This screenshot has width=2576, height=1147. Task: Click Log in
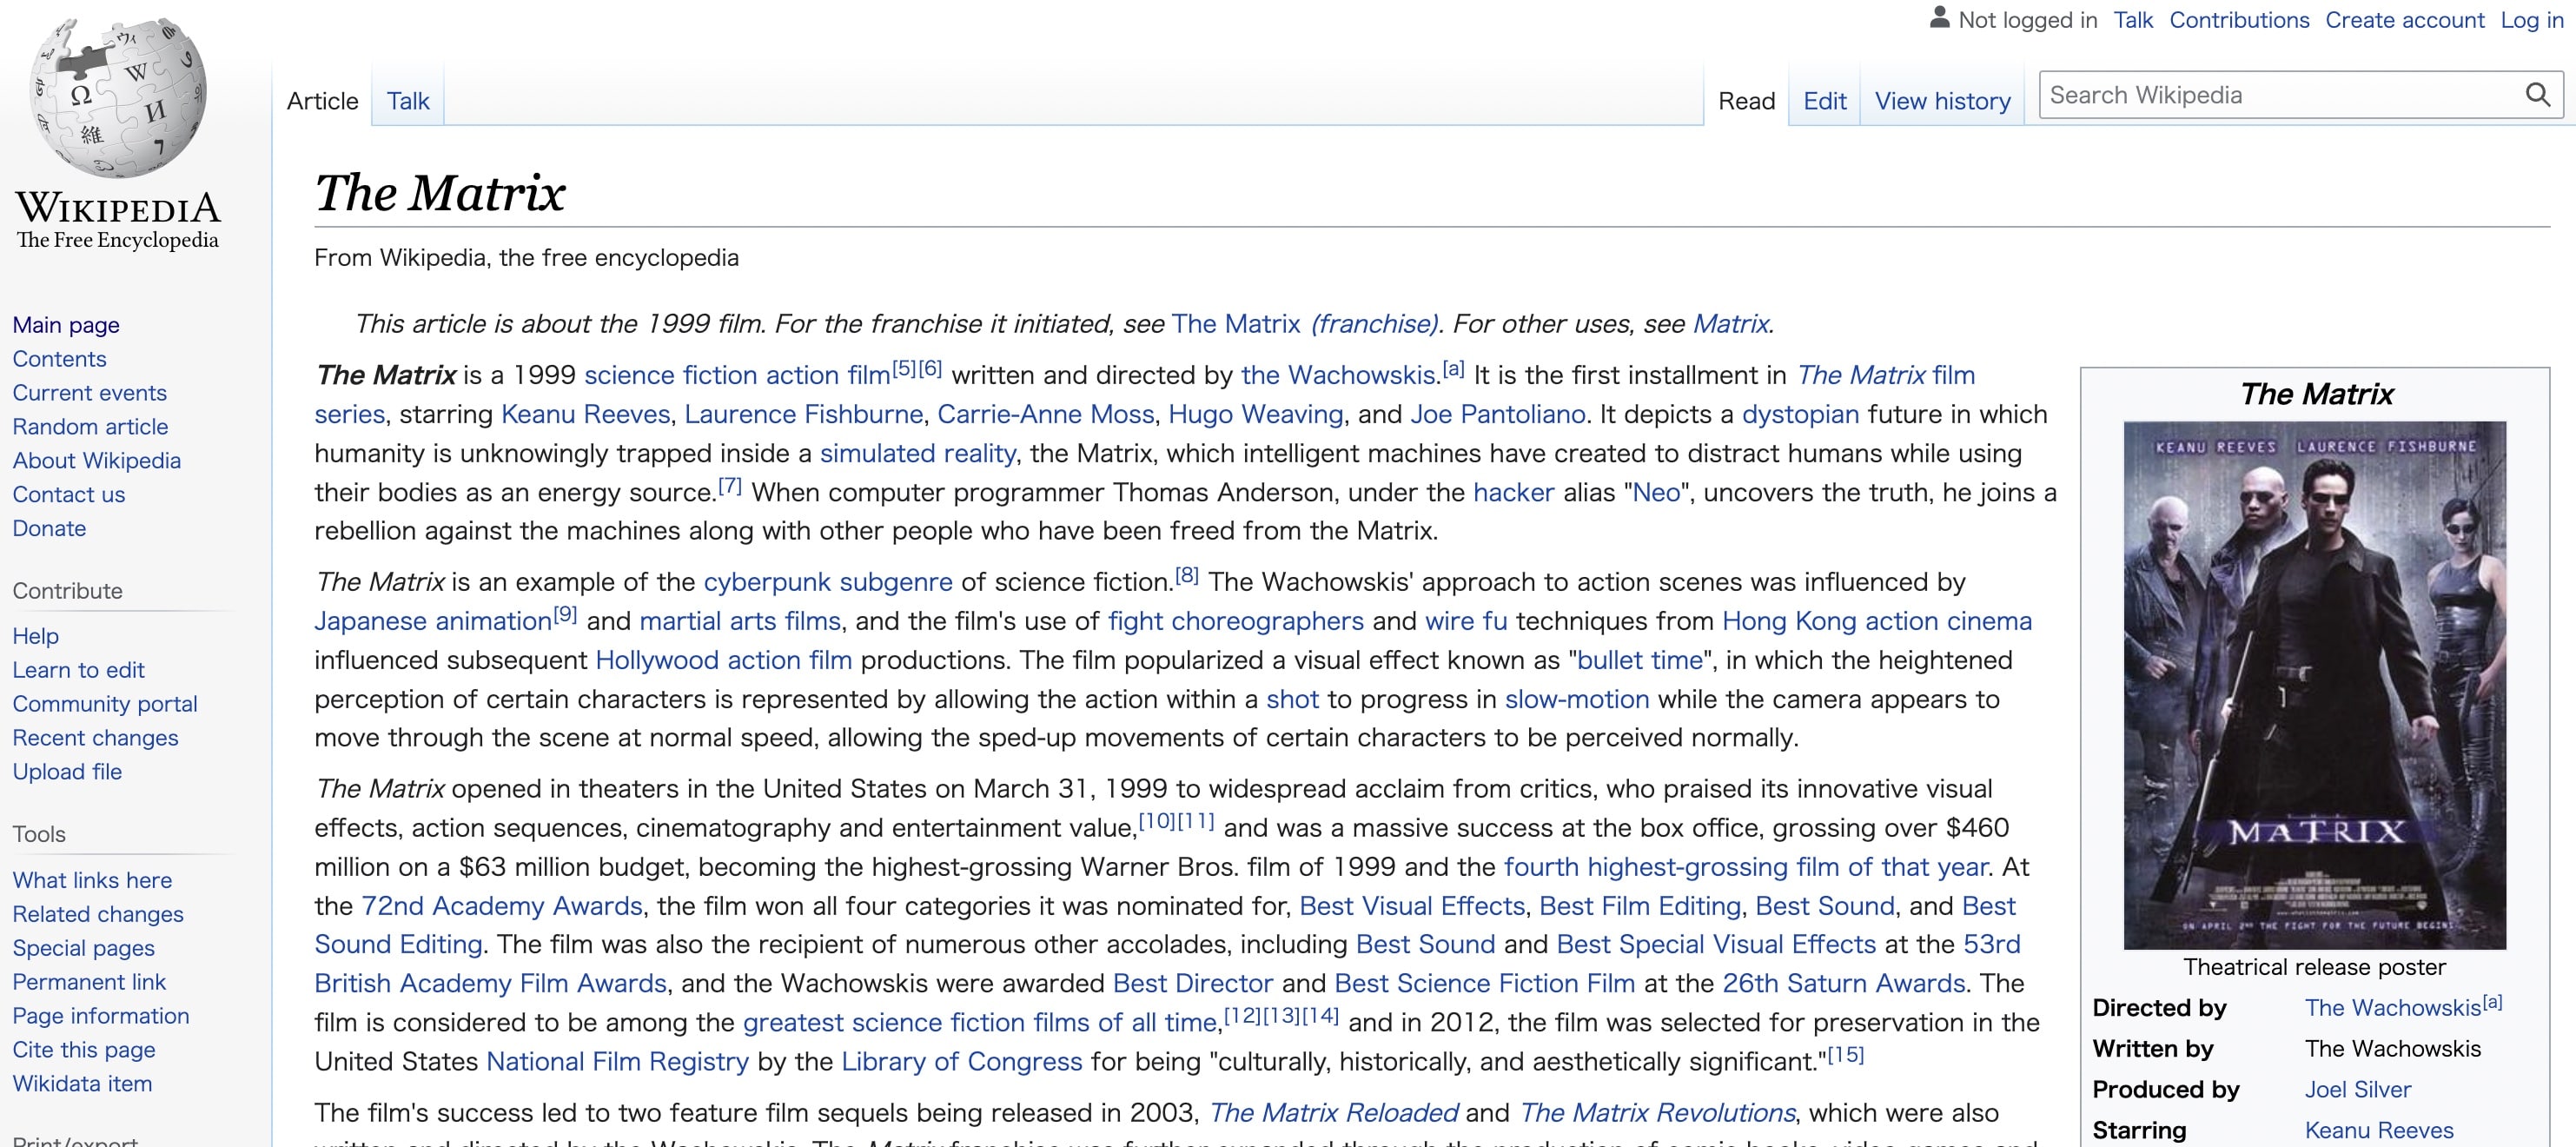[2531, 20]
